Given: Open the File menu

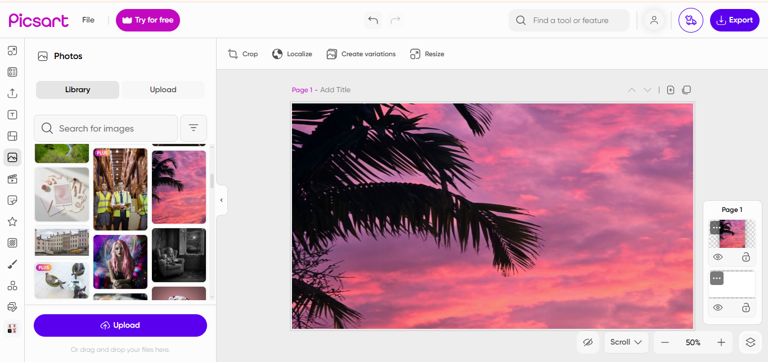Looking at the screenshot, I should click(x=88, y=20).
